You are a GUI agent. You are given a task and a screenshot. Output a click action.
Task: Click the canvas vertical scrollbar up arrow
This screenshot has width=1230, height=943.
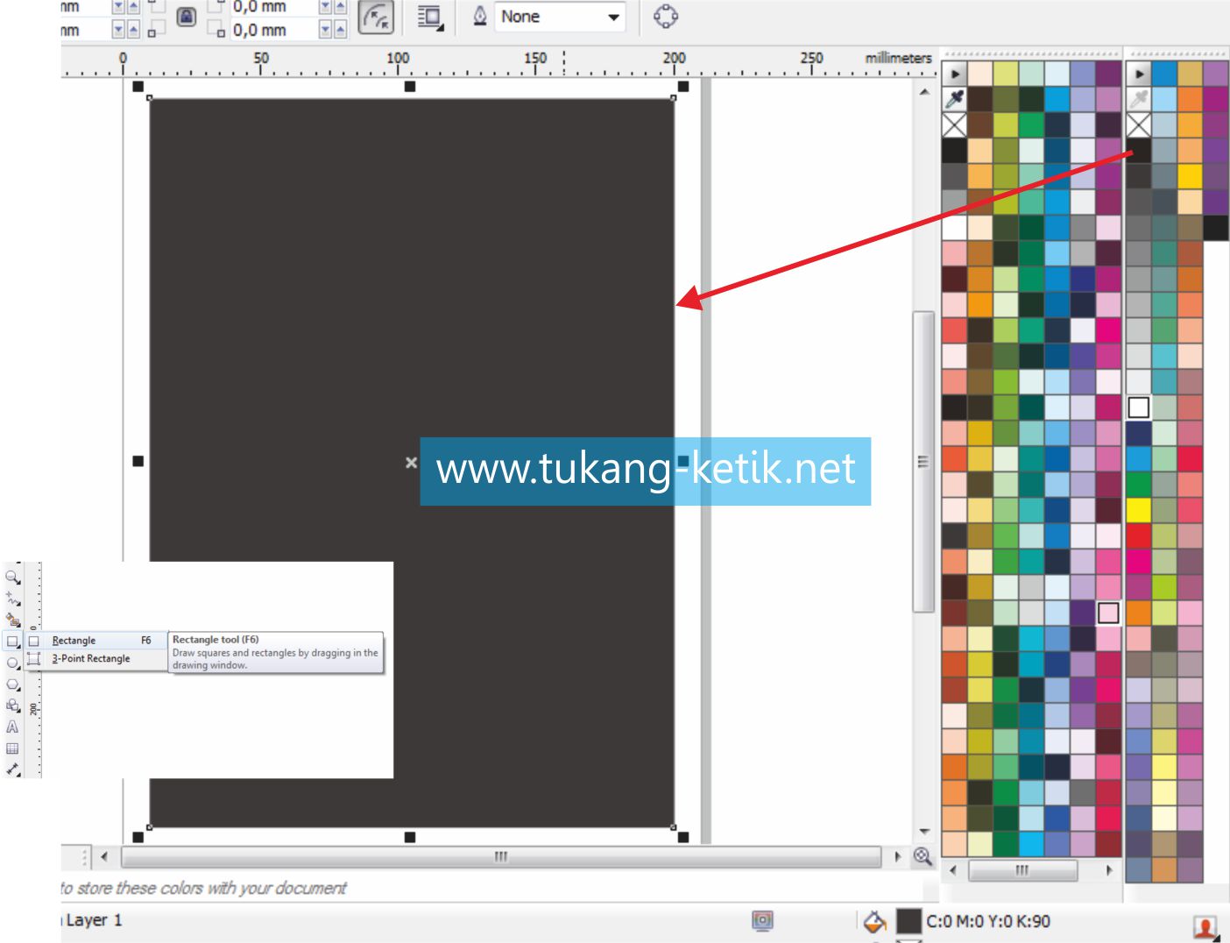pos(923,91)
